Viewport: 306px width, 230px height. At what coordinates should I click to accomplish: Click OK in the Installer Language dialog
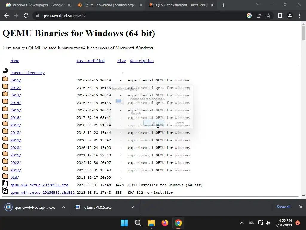tap(154, 123)
